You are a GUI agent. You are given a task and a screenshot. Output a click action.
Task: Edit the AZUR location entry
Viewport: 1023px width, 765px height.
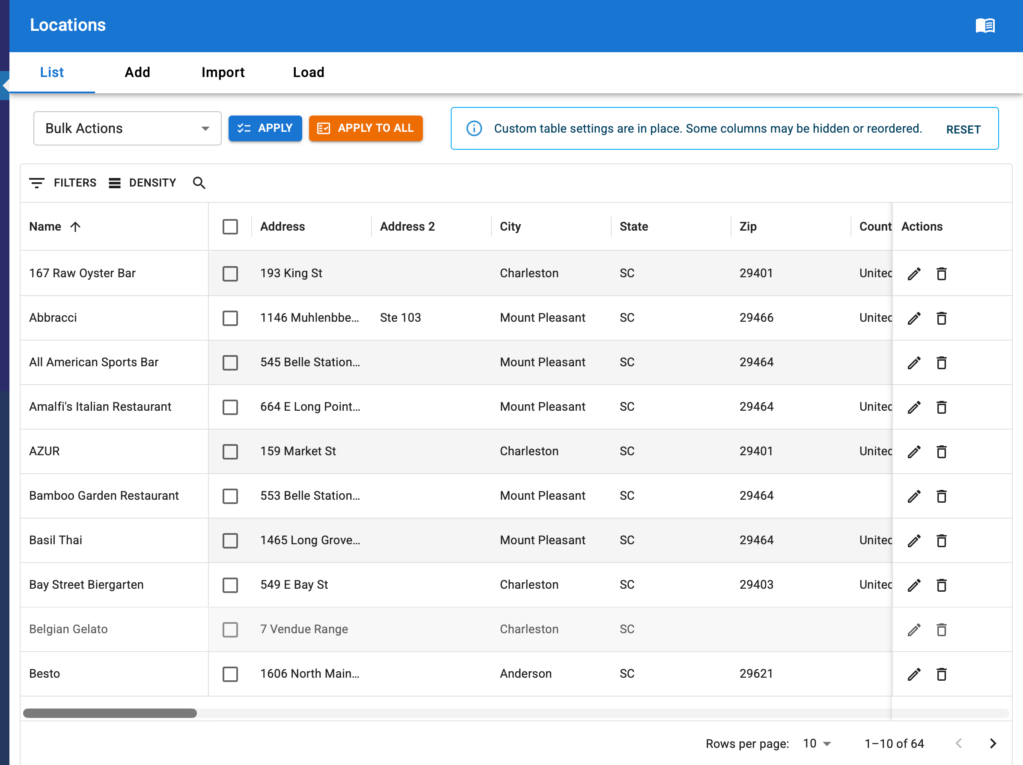click(914, 452)
